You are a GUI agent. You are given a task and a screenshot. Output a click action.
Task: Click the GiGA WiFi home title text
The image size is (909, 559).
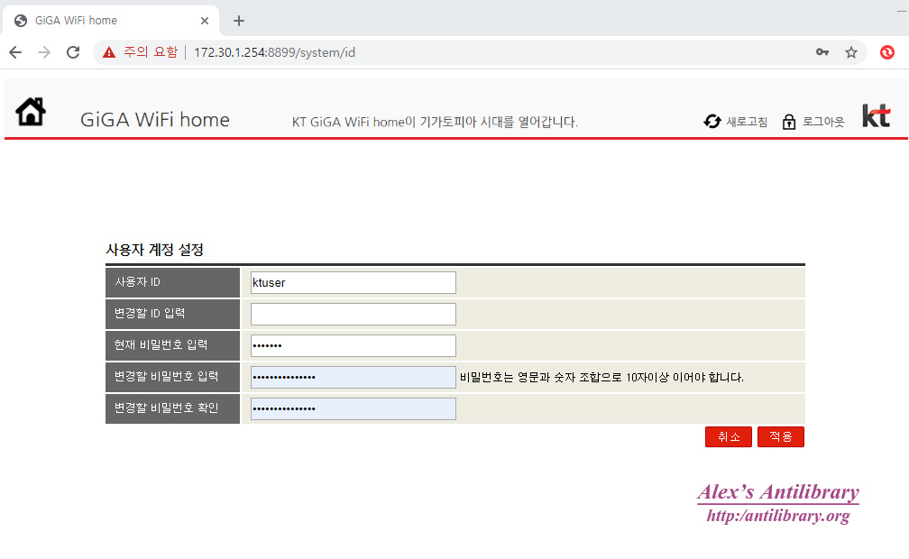pos(155,119)
